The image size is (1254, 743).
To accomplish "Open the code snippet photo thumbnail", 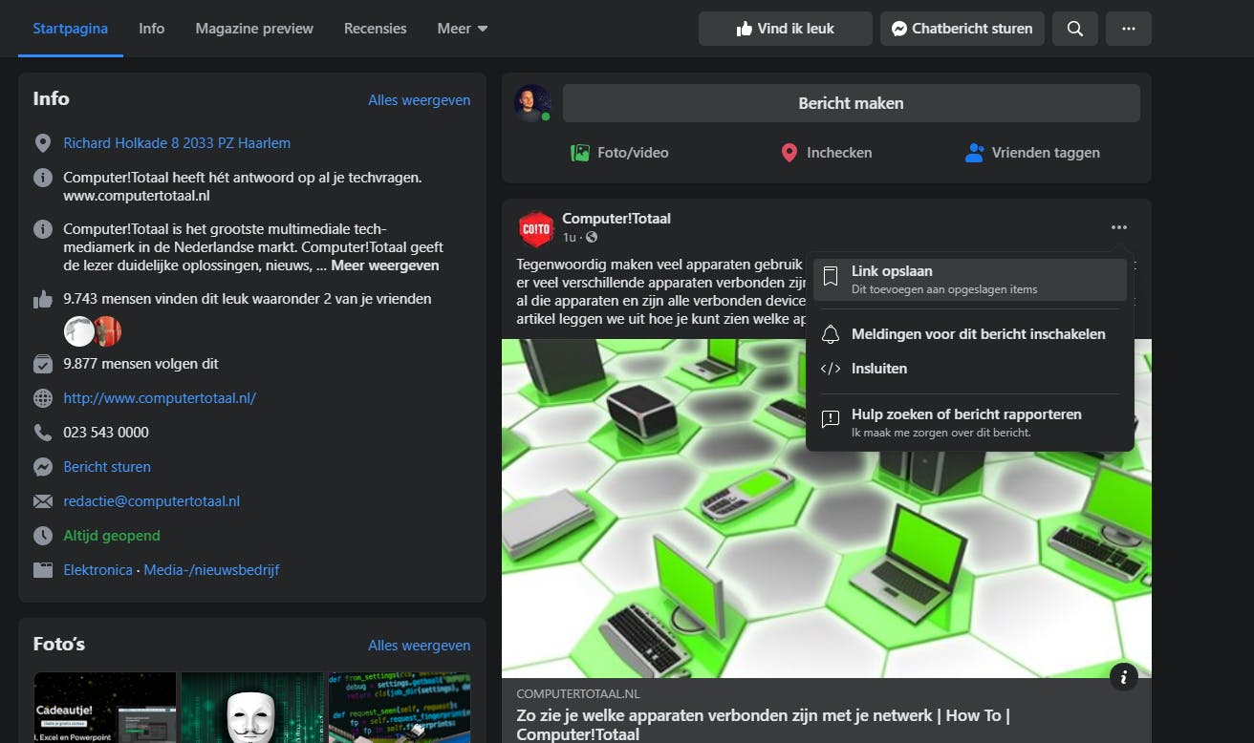I will point(400,708).
